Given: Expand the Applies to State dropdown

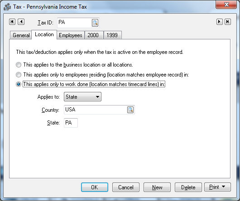Looking at the screenshot, I should point(82,97).
